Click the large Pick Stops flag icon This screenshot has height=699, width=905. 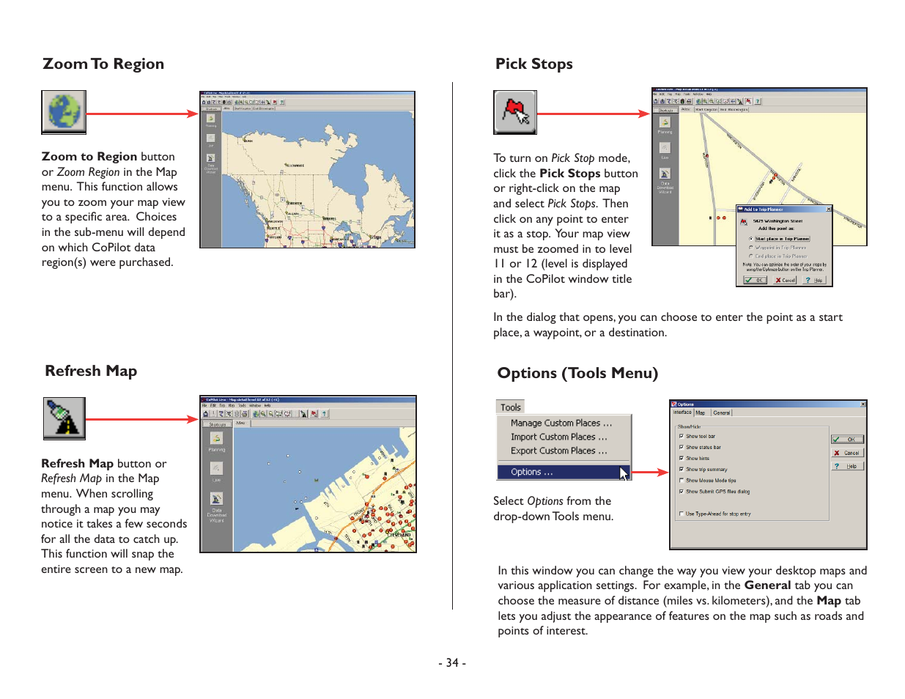[x=515, y=111]
